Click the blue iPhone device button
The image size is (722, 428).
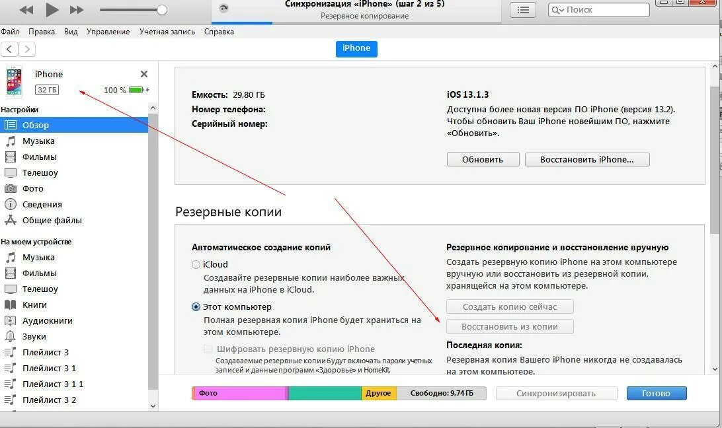356,48
